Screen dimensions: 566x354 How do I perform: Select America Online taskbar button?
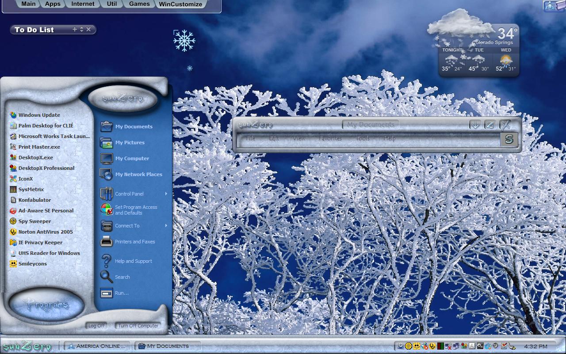(x=98, y=346)
